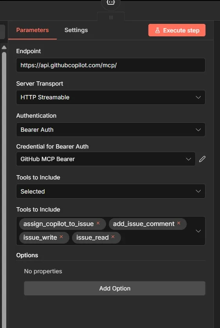Click the Authentication label
Image resolution: width=220 pixels, height=328 pixels.
tap(36, 116)
